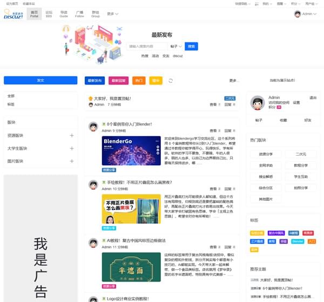The height and width of the screenshot is (302, 324).
Task: Select the 最新发布 blue filter button
Action: click(x=94, y=81)
